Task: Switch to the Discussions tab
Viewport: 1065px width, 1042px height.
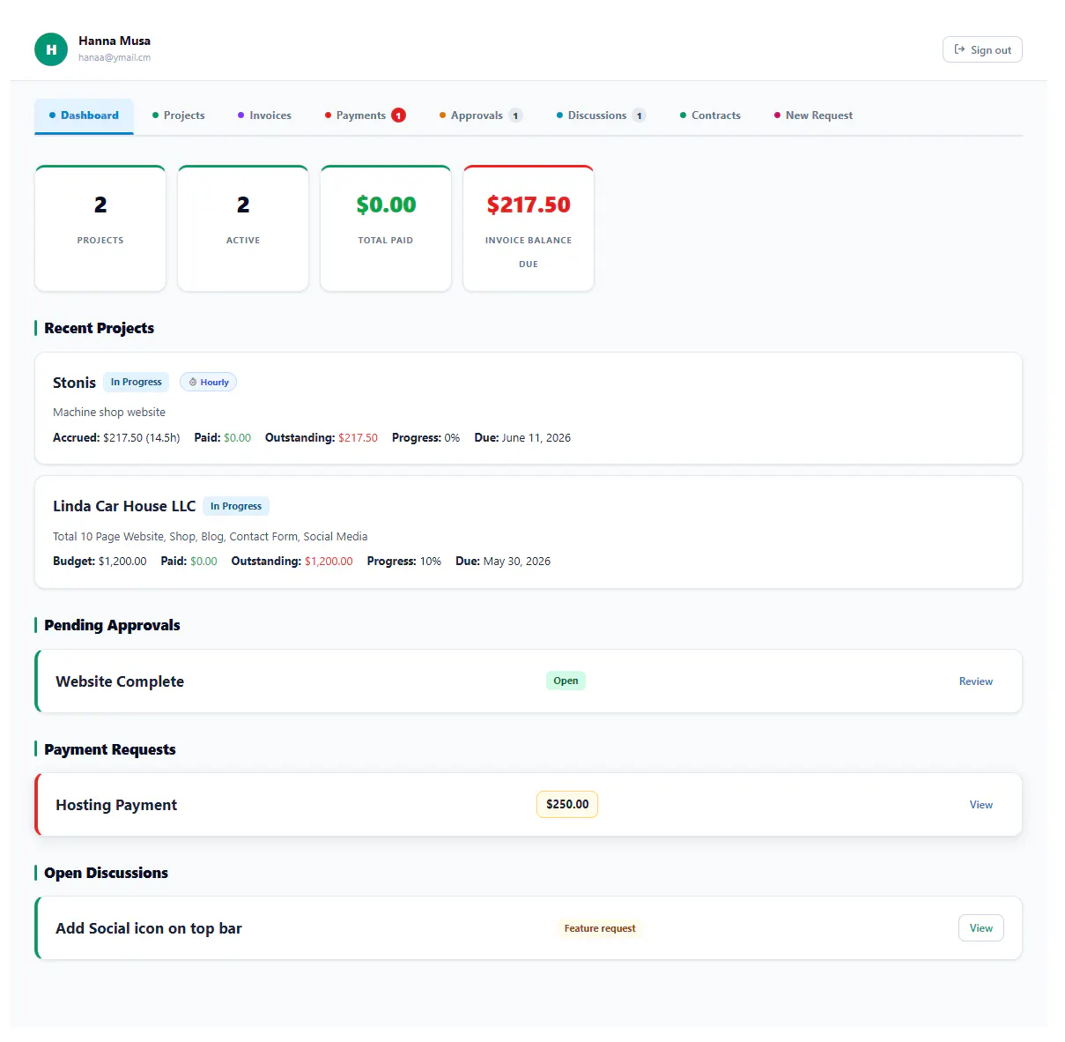Action: (x=601, y=115)
